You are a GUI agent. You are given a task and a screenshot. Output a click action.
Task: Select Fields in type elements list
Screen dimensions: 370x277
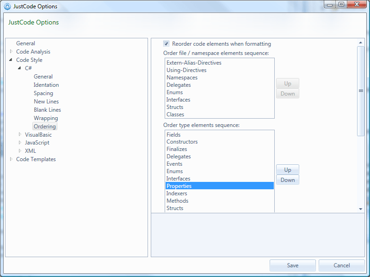(220, 135)
